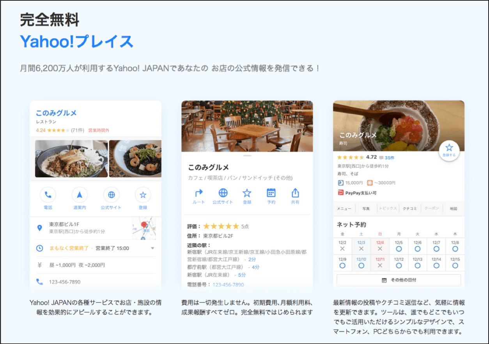The image size is (489, 344).
Task: Open the 公式サイト globe icon in first card
Action: pyautogui.click(x=111, y=195)
